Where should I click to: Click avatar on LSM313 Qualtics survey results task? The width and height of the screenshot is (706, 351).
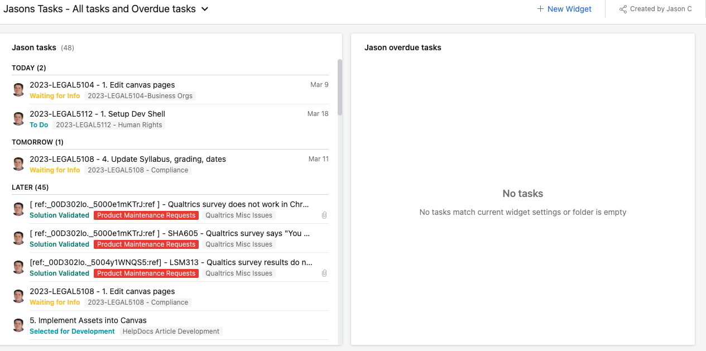click(18, 267)
